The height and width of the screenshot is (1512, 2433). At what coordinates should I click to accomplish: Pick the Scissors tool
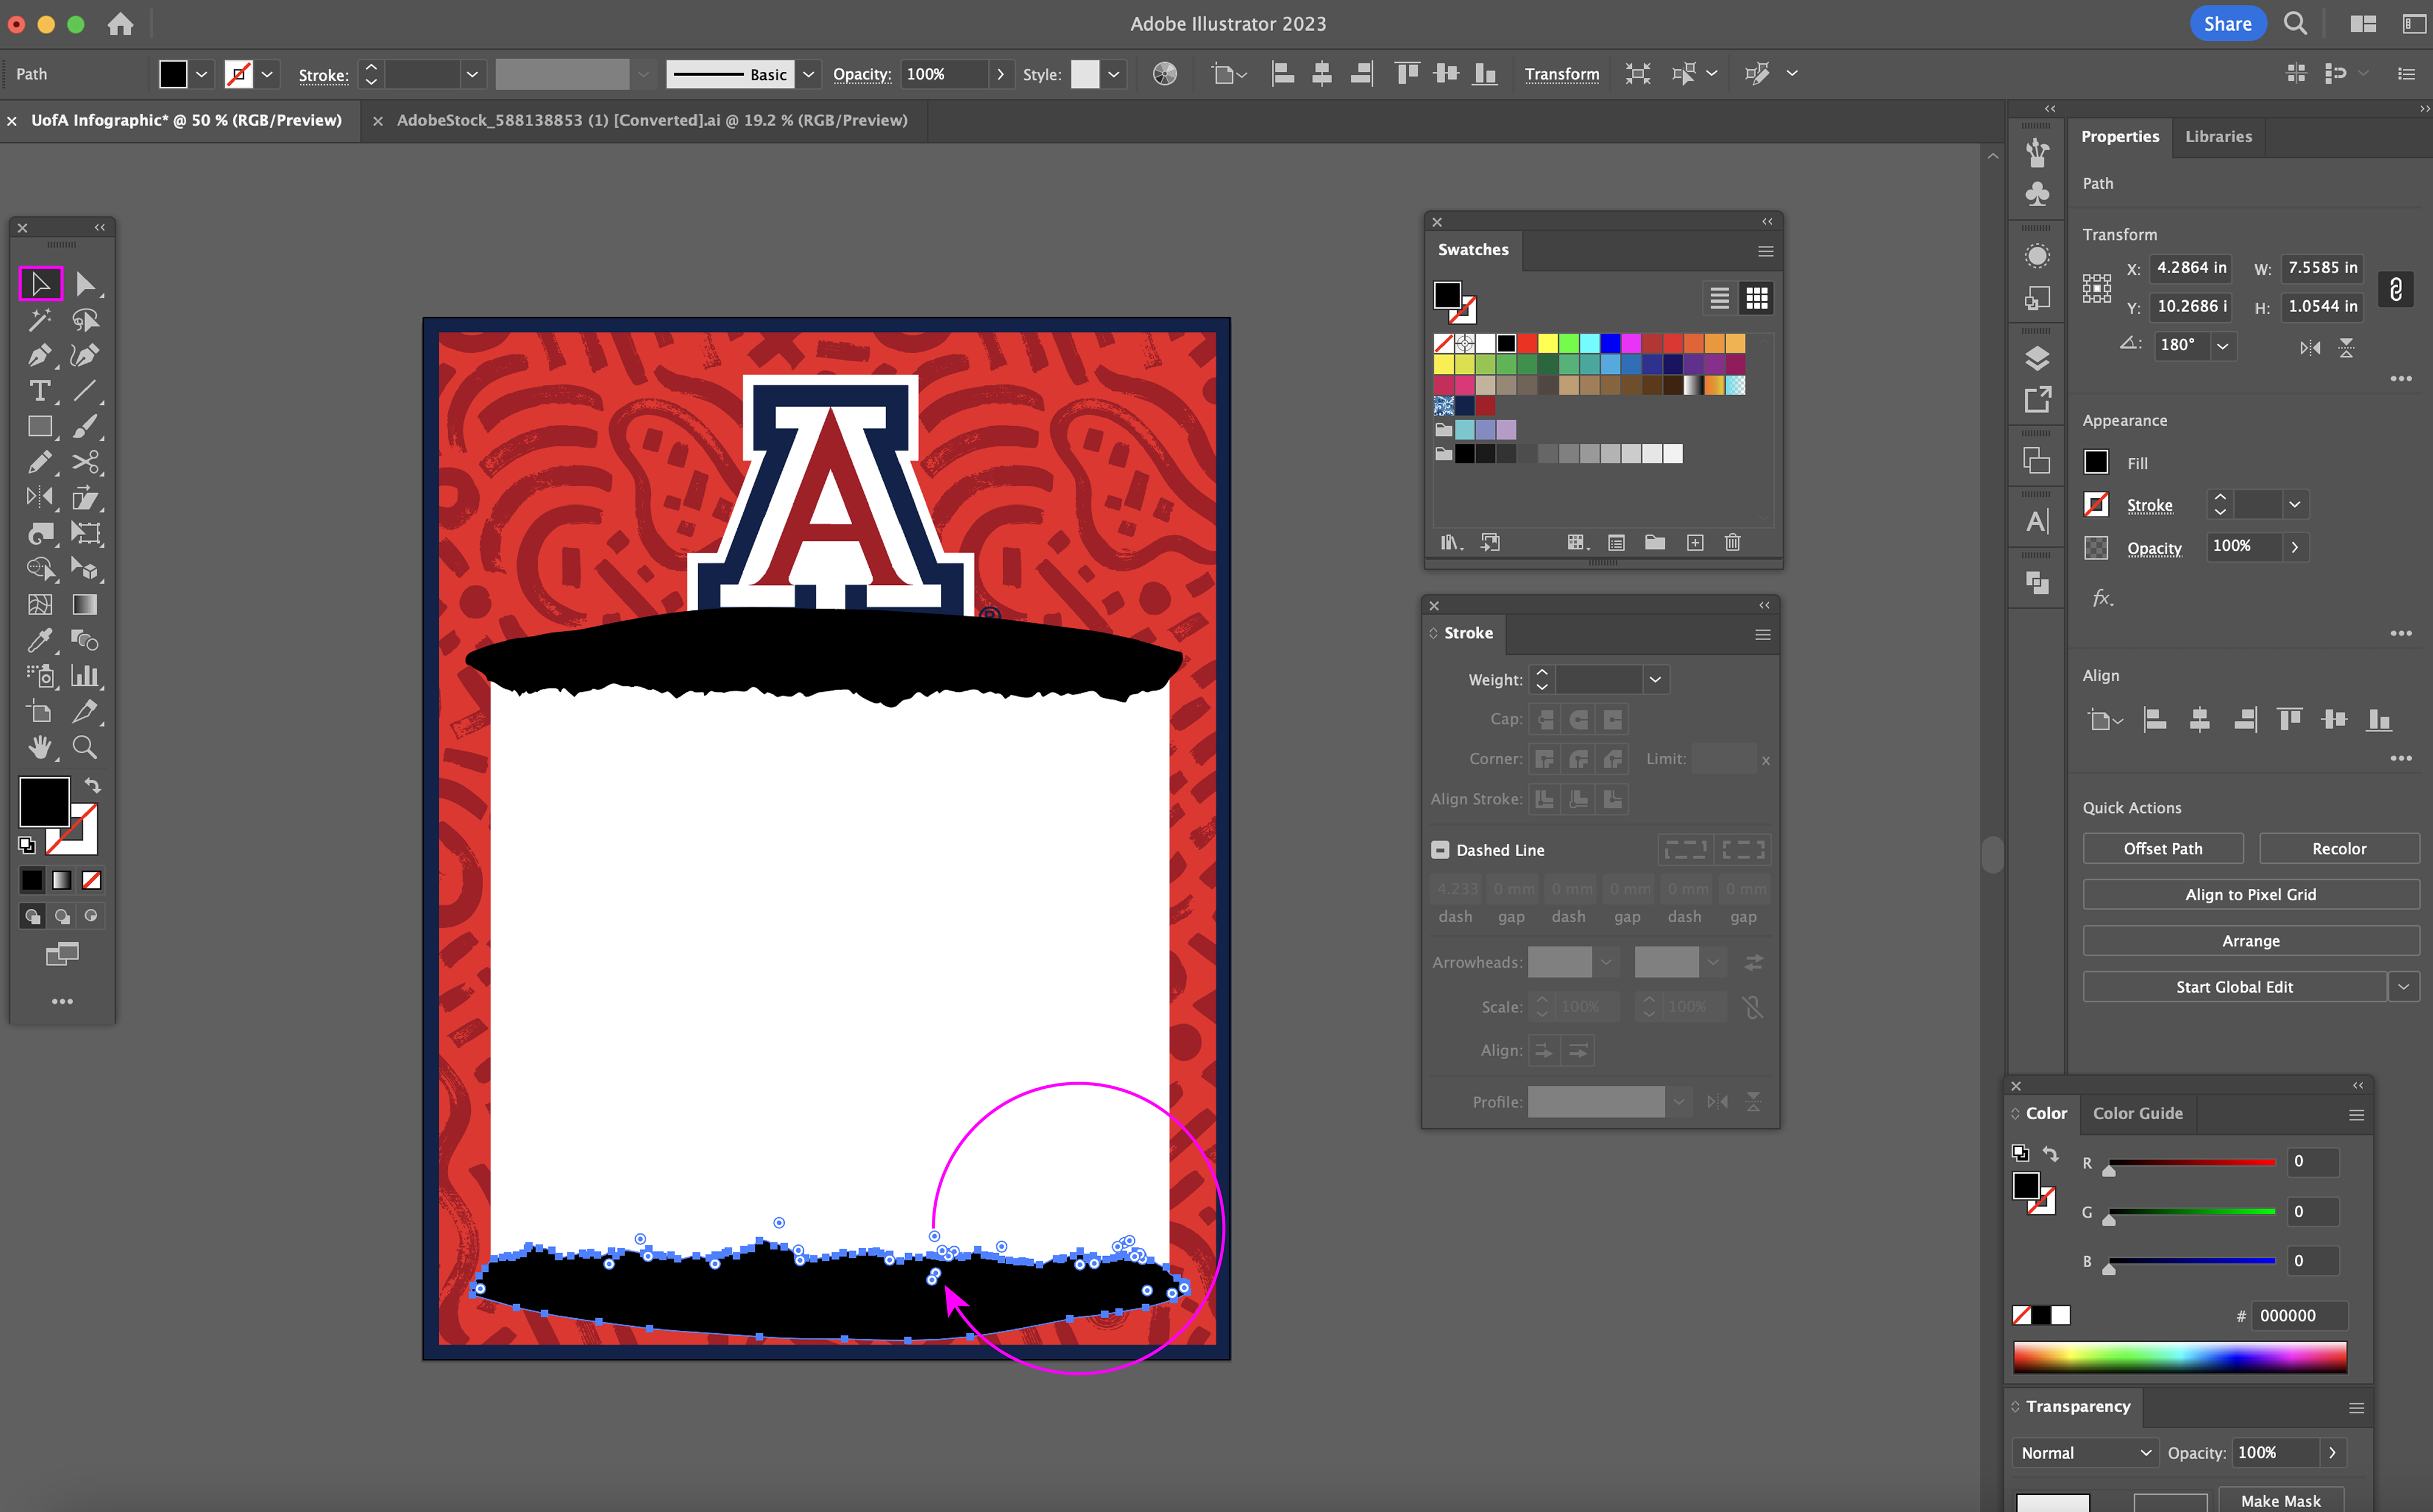(85, 462)
